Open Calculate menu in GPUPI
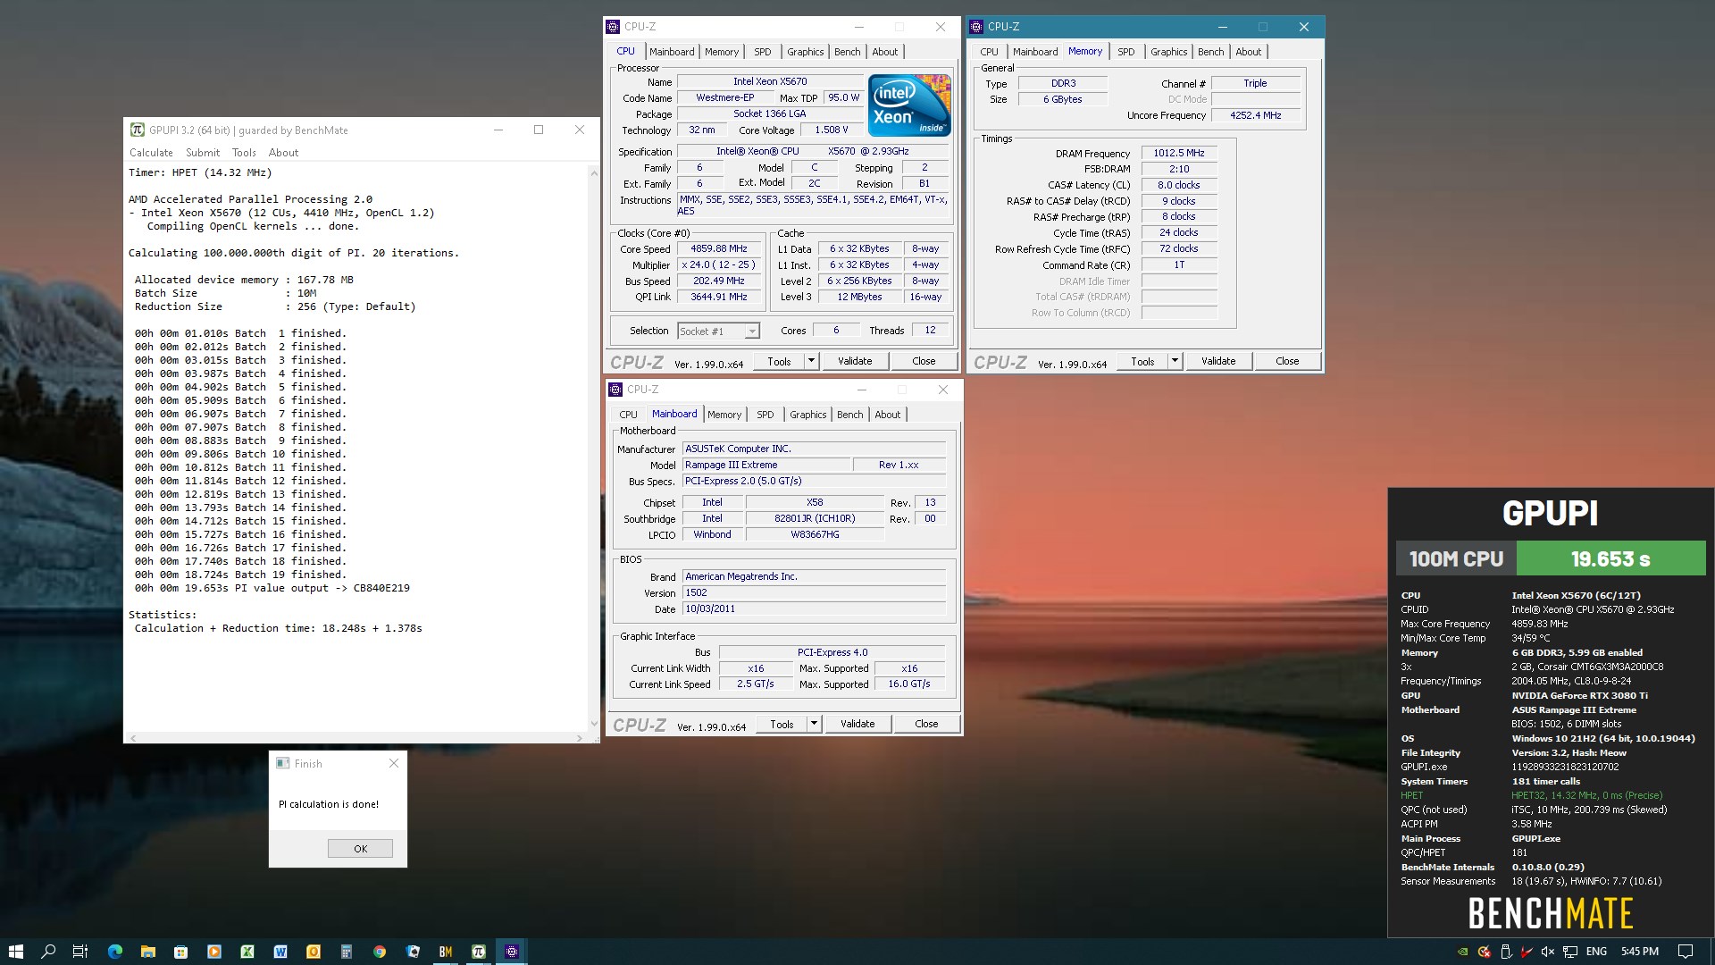This screenshot has width=1715, height=965. coord(151,153)
